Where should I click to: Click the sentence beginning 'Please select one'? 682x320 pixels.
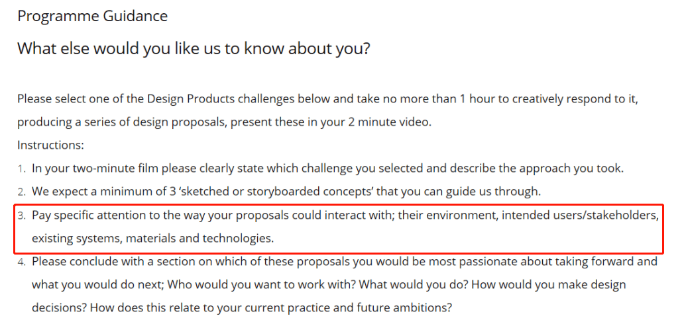point(327,110)
